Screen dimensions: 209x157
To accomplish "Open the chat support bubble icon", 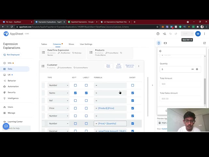I will (6, 126).
